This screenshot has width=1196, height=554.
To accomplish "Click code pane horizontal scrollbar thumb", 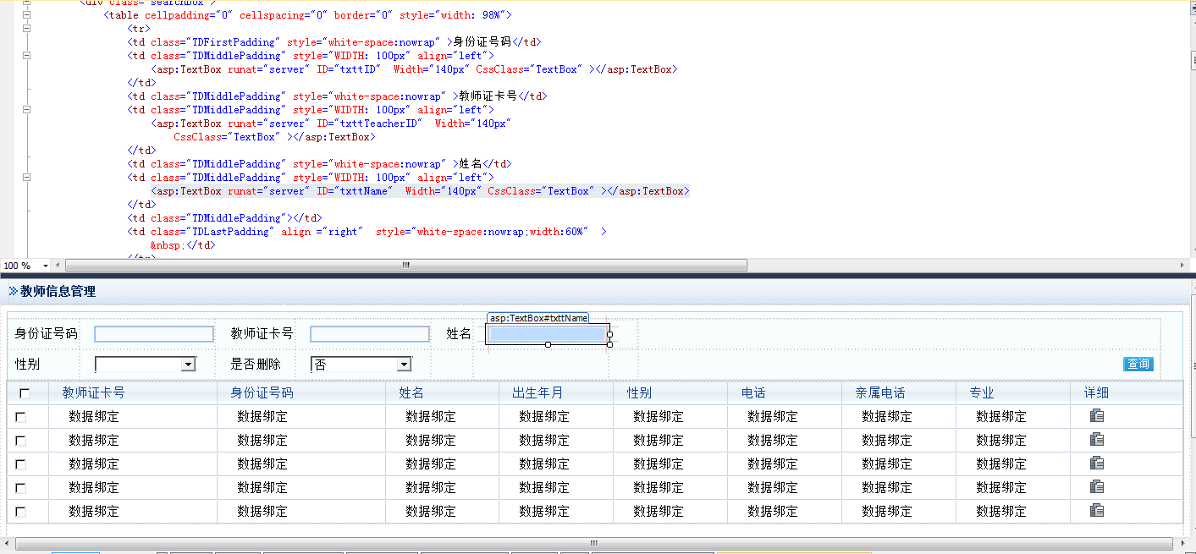I will click(x=406, y=266).
